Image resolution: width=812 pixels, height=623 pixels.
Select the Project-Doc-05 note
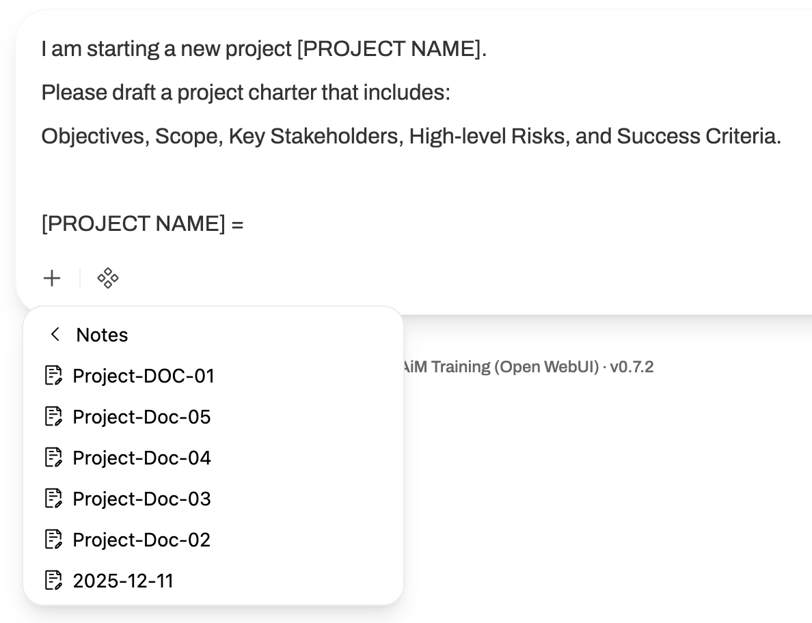tap(141, 417)
